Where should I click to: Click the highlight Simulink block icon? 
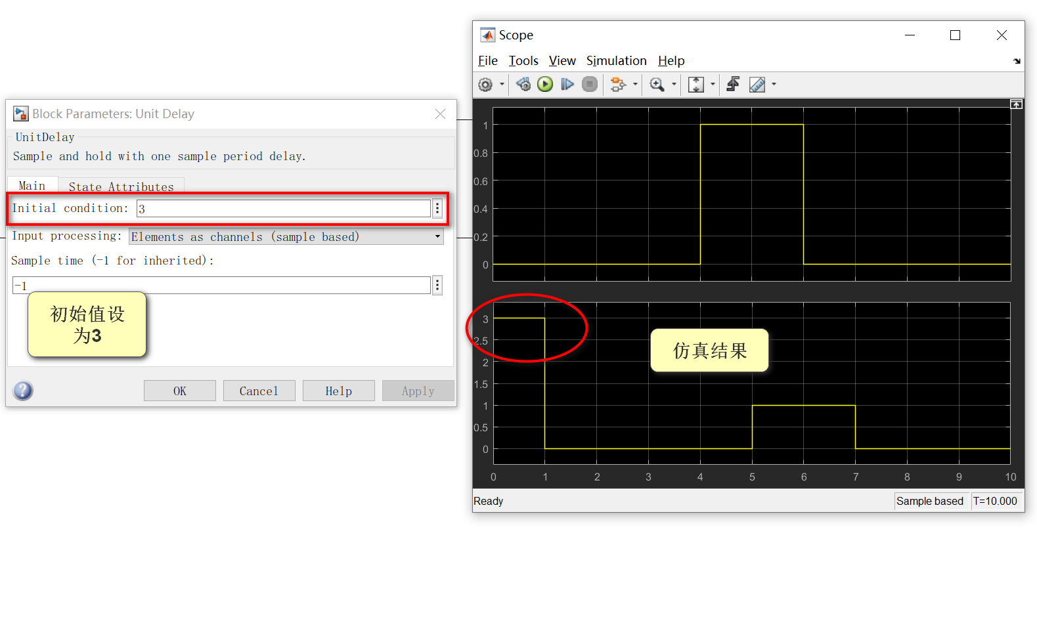(618, 84)
